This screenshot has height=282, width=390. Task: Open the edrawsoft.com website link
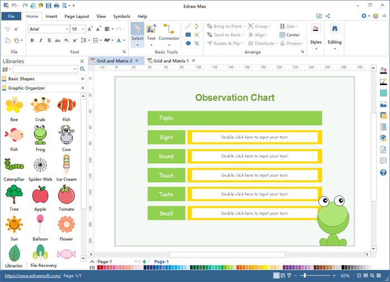[x=32, y=276]
